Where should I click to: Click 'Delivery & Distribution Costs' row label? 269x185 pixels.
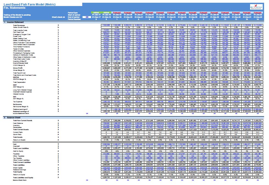tap(23, 55)
